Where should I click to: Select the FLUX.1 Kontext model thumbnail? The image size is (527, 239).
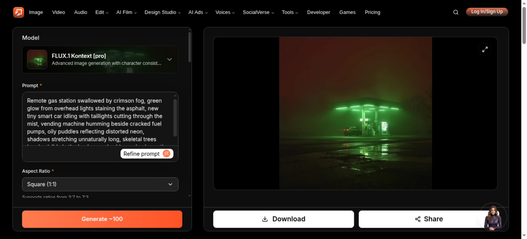pyautogui.click(x=37, y=59)
